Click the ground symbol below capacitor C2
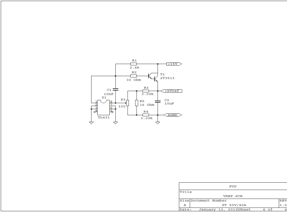Screen dimensions: 287x212 [158, 123]
